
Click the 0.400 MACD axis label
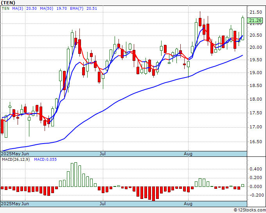point(256,169)
